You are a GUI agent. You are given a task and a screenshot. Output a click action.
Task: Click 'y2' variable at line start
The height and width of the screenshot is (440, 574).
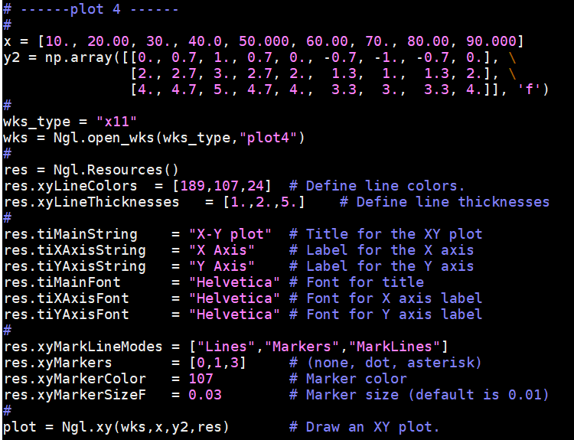pos(11,57)
